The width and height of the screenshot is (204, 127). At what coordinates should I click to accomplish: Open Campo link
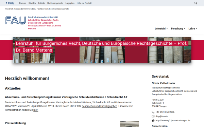point(23,3)
